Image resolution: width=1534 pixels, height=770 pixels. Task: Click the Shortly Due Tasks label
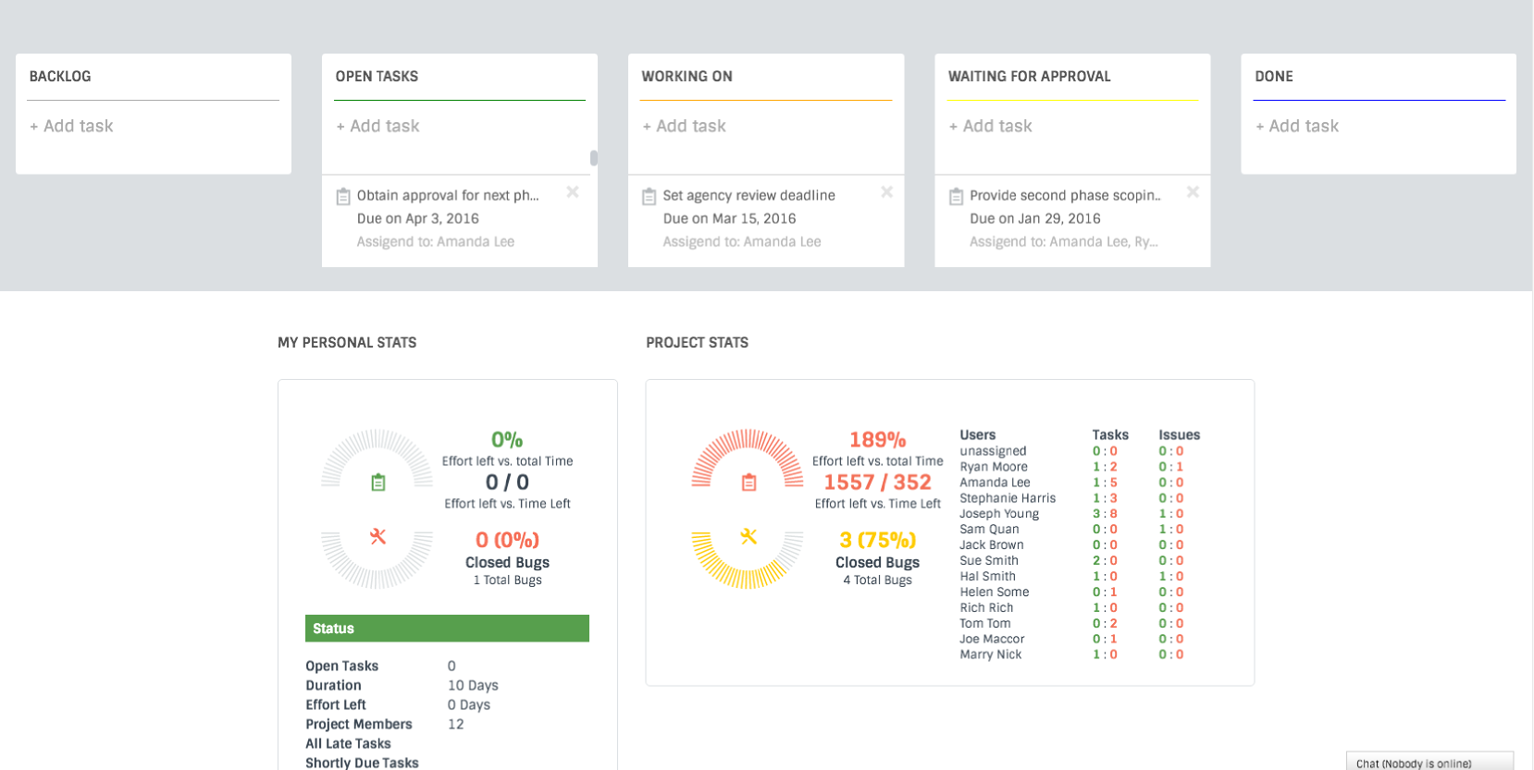pyautogui.click(x=362, y=763)
